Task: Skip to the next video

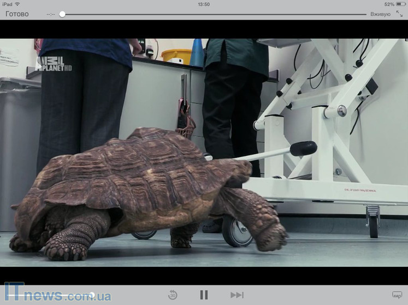Action: (236, 295)
